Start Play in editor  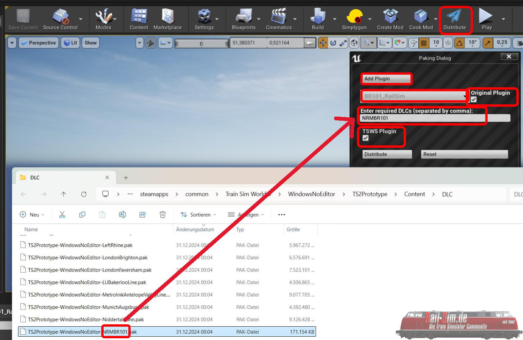pos(487,19)
